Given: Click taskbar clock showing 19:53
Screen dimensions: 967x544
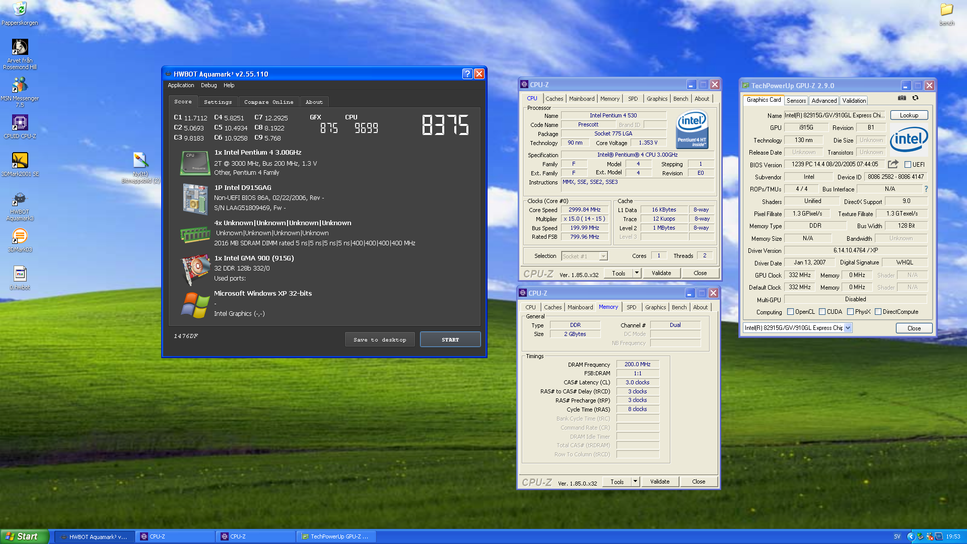Looking at the screenshot, I should [x=953, y=536].
